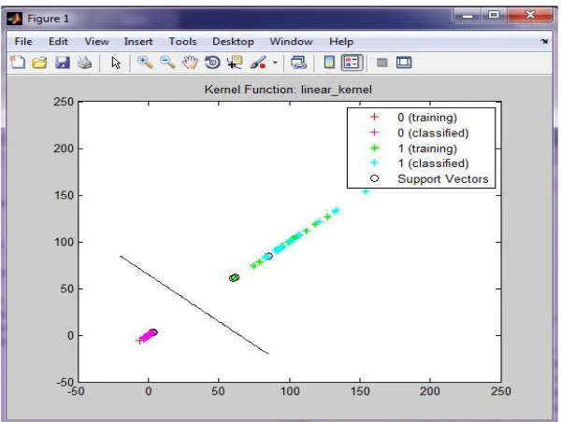
Task: Enable the Rotate 3D tool
Action: click(212, 63)
